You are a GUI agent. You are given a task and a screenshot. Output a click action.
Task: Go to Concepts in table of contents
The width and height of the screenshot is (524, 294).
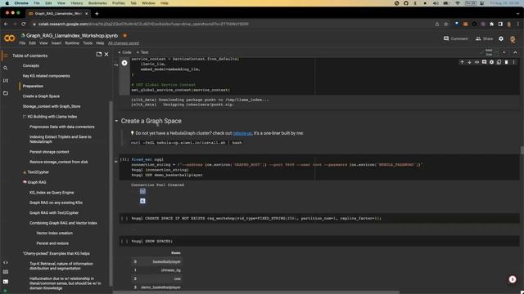point(31,65)
